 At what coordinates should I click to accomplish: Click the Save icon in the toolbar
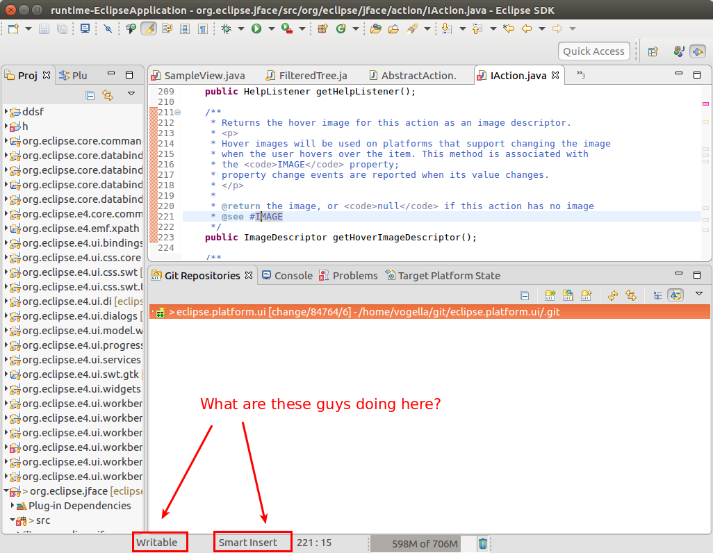pos(44,28)
